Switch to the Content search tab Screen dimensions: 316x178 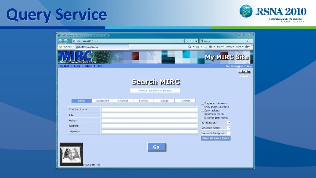click(x=123, y=101)
